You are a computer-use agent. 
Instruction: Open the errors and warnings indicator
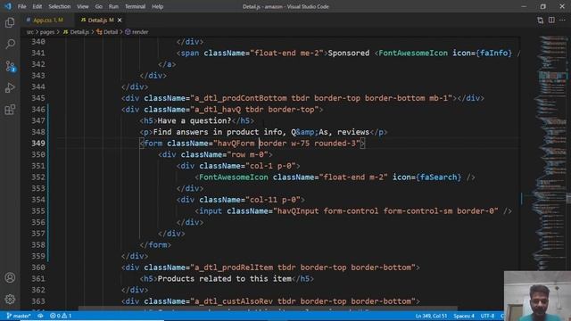point(61,316)
